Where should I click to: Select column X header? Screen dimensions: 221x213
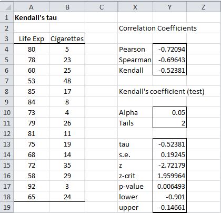point(135,7)
